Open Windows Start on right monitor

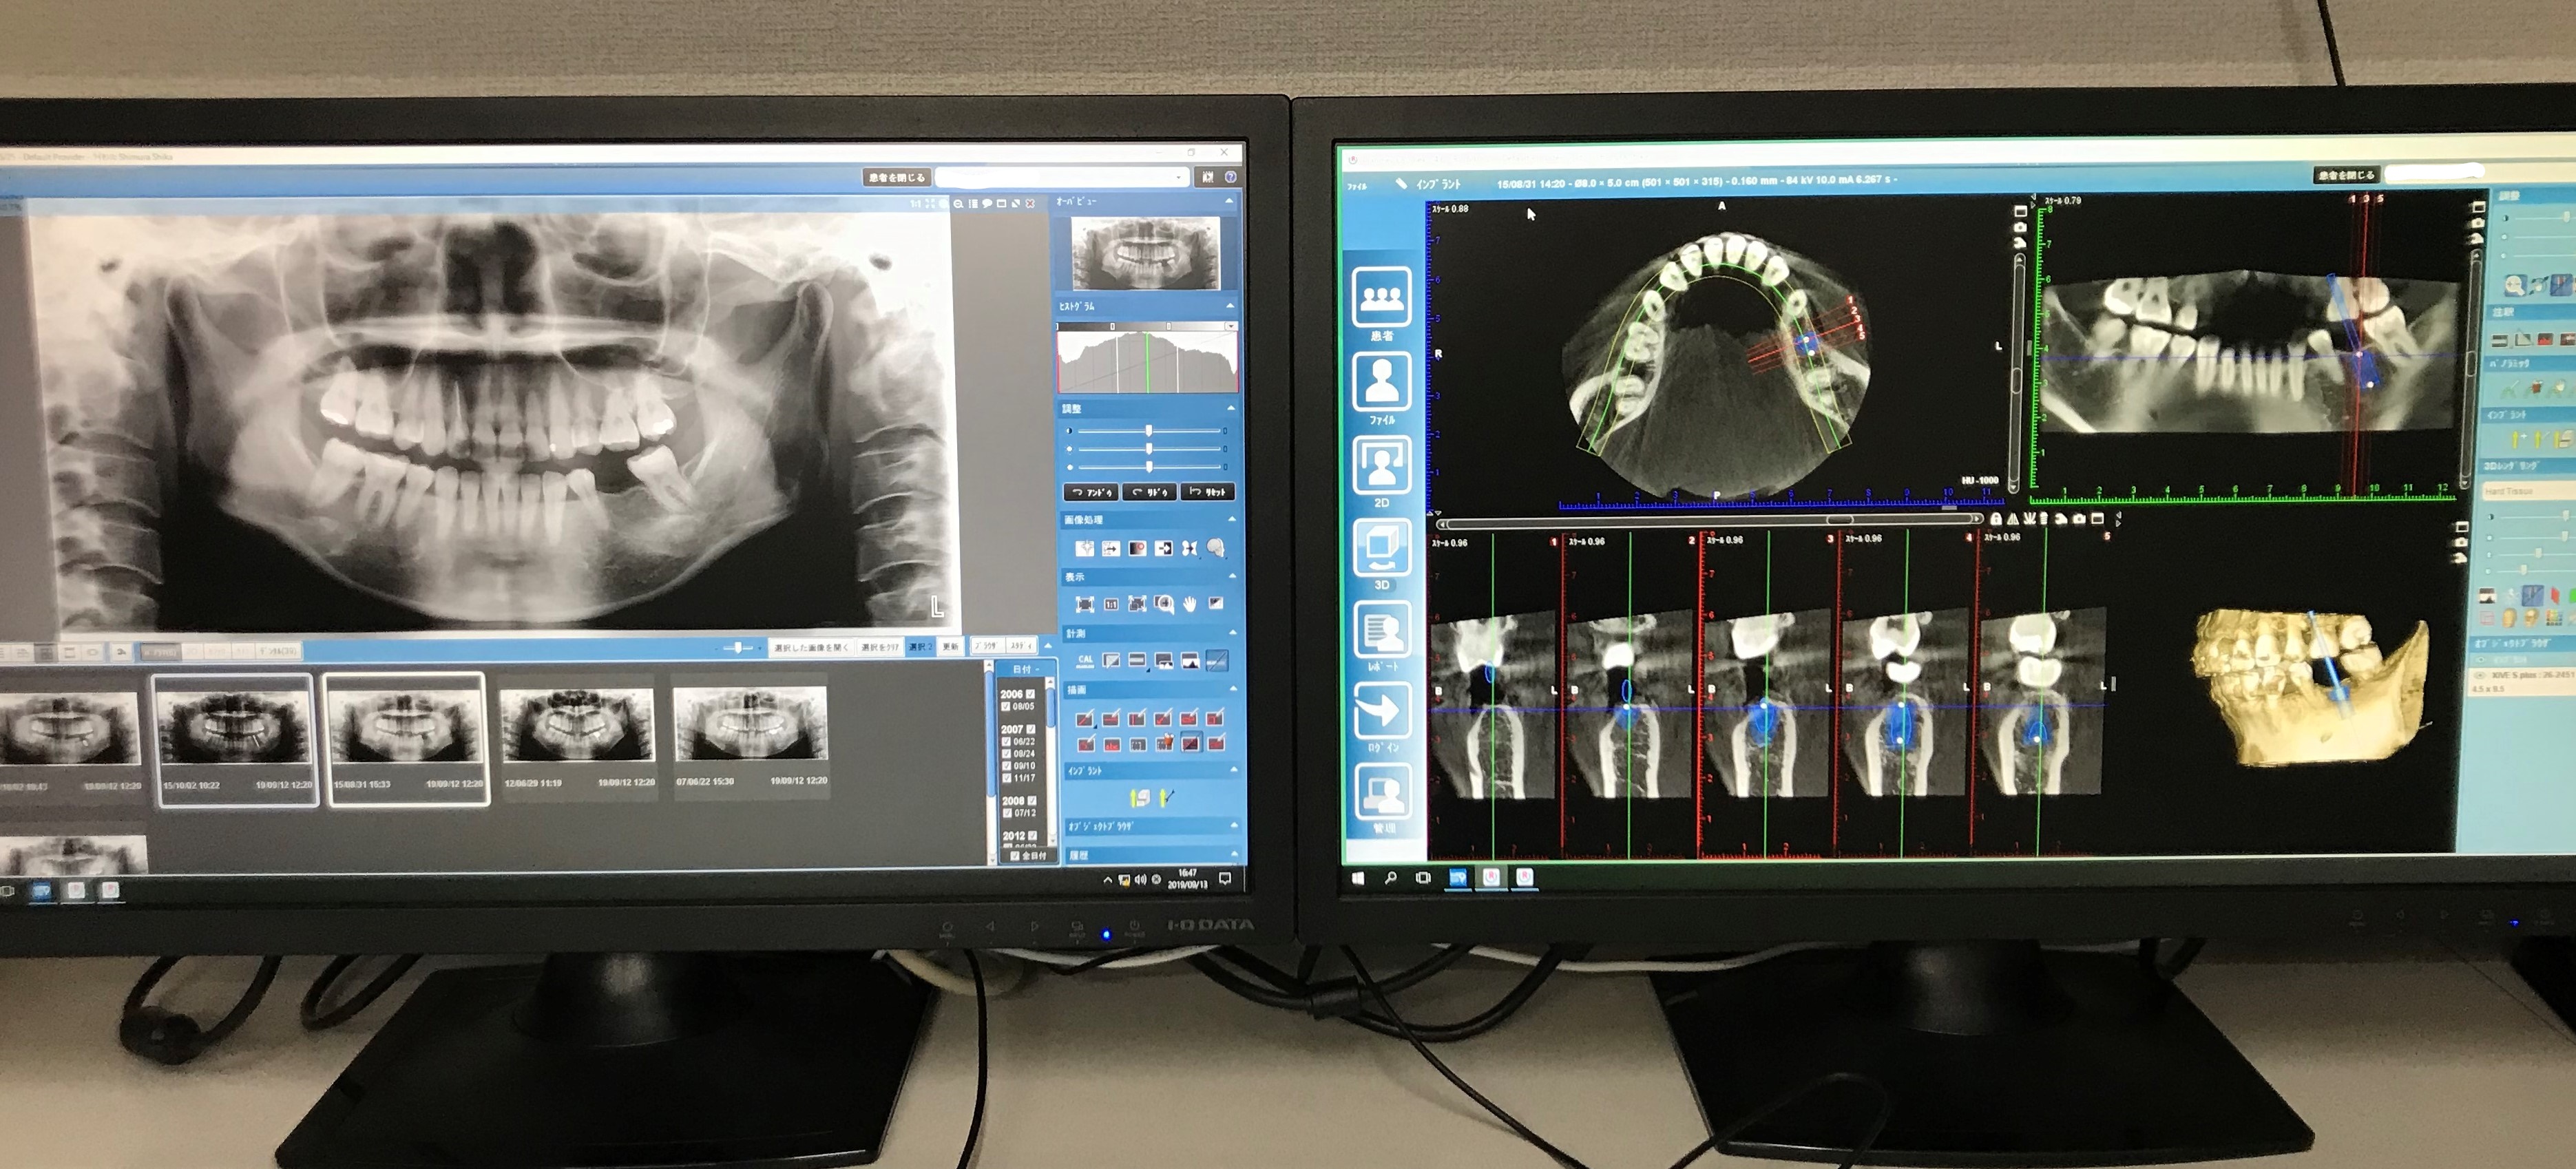coord(1357,878)
